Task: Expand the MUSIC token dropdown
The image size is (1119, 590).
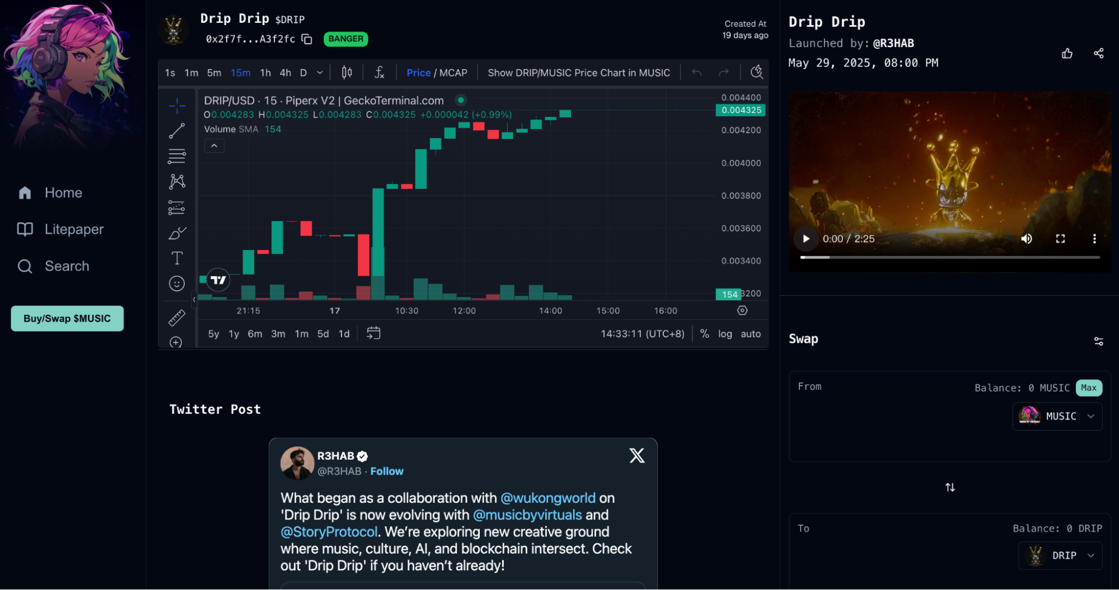Action: coord(1057,417)
